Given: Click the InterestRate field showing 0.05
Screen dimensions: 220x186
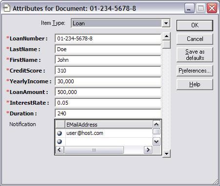Looking at the screenshot, I should 108,103.
